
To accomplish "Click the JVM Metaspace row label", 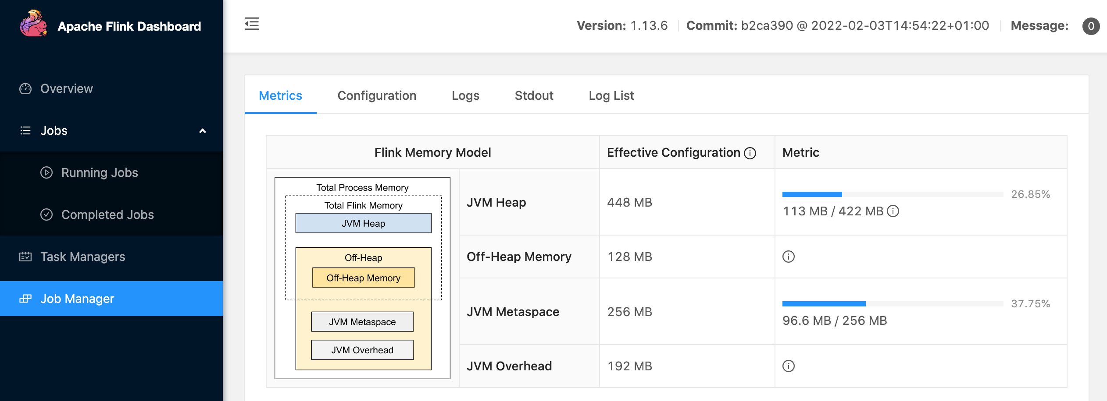I will point(513,312).
